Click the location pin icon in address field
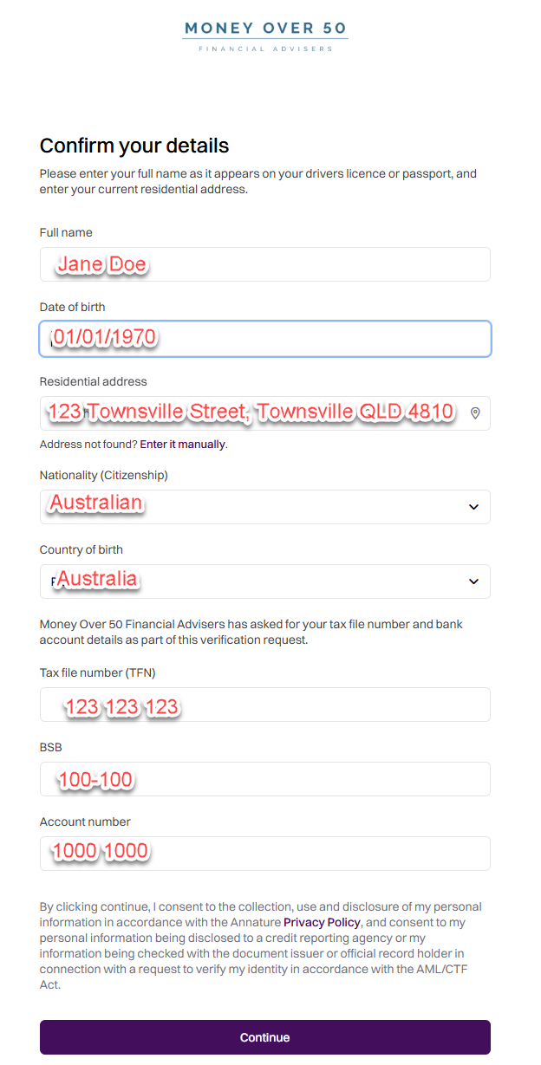Image resolution: width=541 pixels, height=1065 pixels. click(x=475, y=413)
